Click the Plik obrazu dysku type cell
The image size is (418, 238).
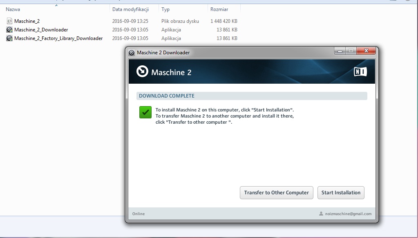coord(180,21)
